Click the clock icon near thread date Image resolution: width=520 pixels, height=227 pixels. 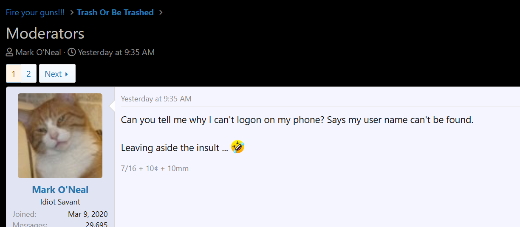[x=72, y=53]
